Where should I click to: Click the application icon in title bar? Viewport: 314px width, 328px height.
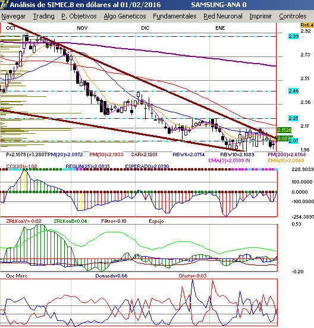pyautogui.click(x=4, y=4)
